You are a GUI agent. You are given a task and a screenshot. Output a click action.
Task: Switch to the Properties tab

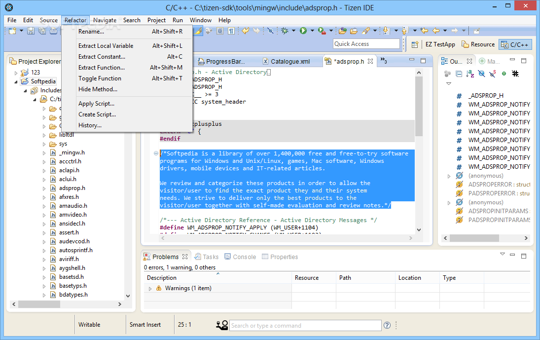coord(280,257)
